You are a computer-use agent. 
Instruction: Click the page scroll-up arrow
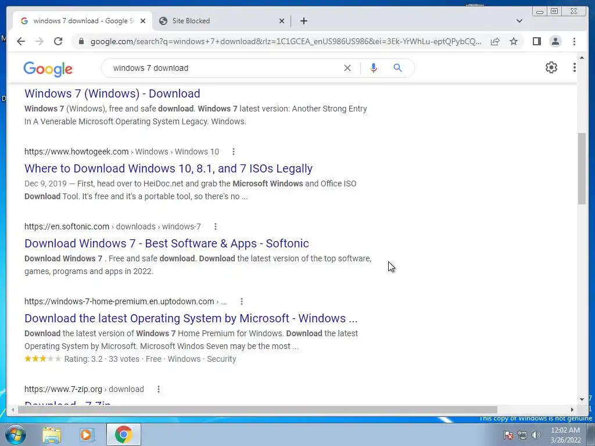coord(582,57)
